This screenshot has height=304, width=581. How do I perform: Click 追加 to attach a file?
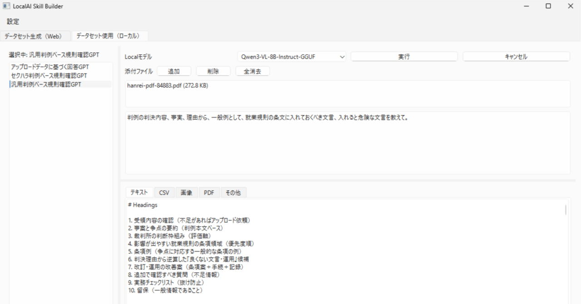coord(174,71)
